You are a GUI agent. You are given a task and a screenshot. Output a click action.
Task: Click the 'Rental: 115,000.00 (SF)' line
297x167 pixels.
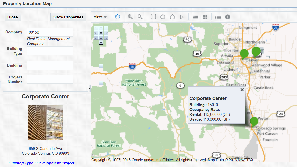(x=210, y=114)
